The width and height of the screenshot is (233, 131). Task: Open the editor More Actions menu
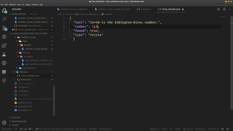[230, 9]
